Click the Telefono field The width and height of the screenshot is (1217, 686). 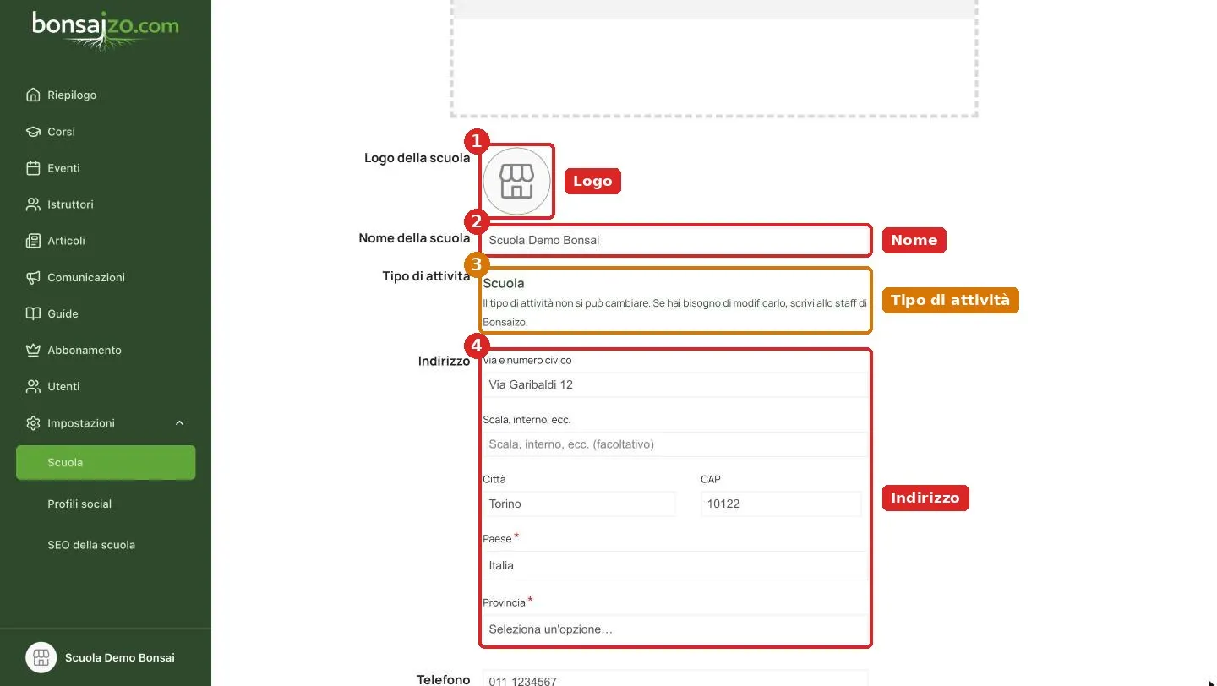click(674, 678)
